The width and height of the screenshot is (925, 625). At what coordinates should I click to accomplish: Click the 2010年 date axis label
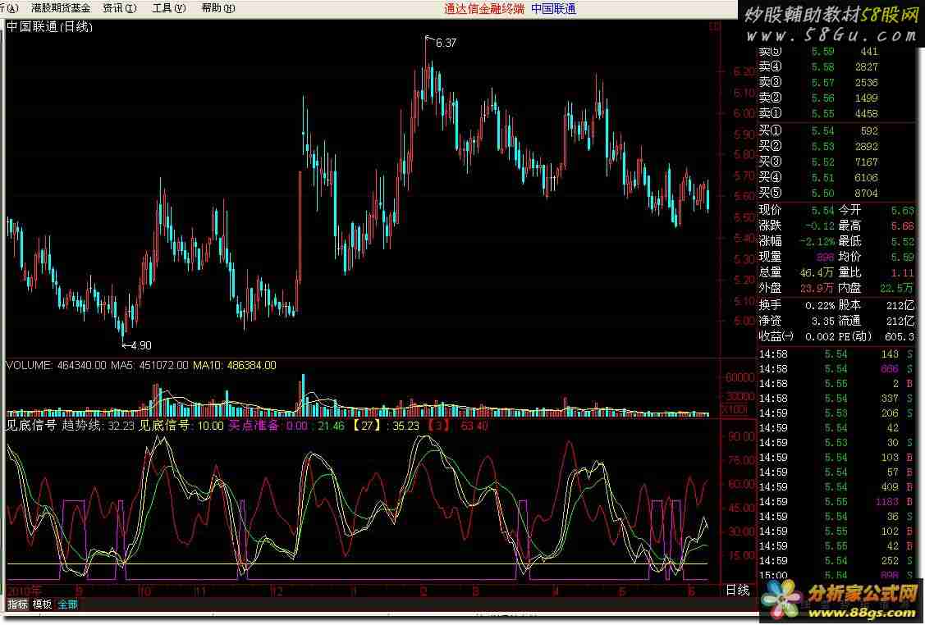(24, 591)
